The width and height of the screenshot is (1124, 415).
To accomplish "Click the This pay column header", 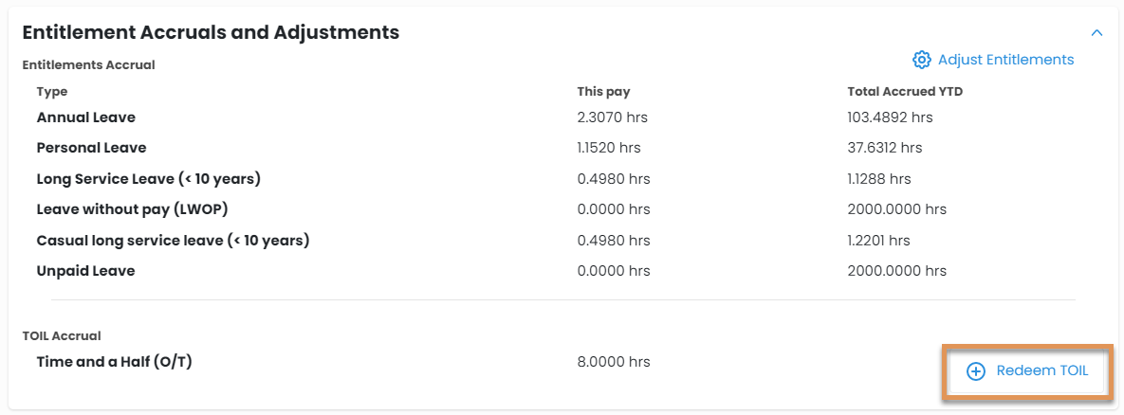I will (x=603, y=92).
